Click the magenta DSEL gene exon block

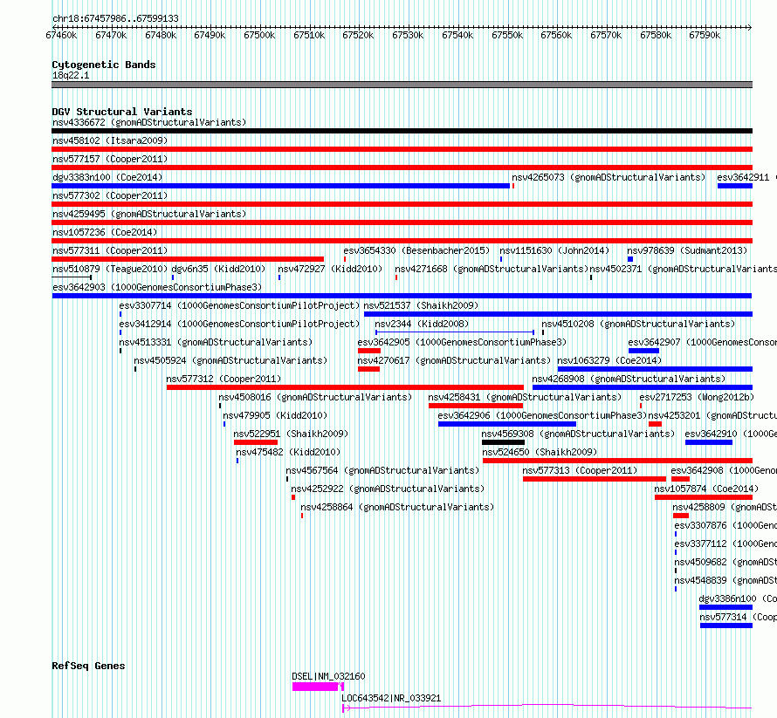coord(315,687)
